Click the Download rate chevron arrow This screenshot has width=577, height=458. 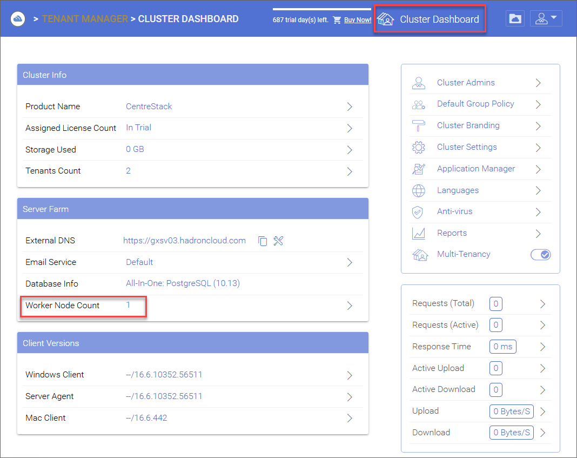pos(542,433)
